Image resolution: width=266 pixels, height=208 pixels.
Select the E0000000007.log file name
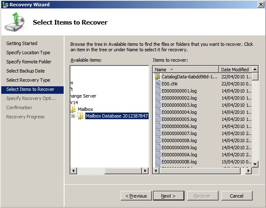(179, 133)
